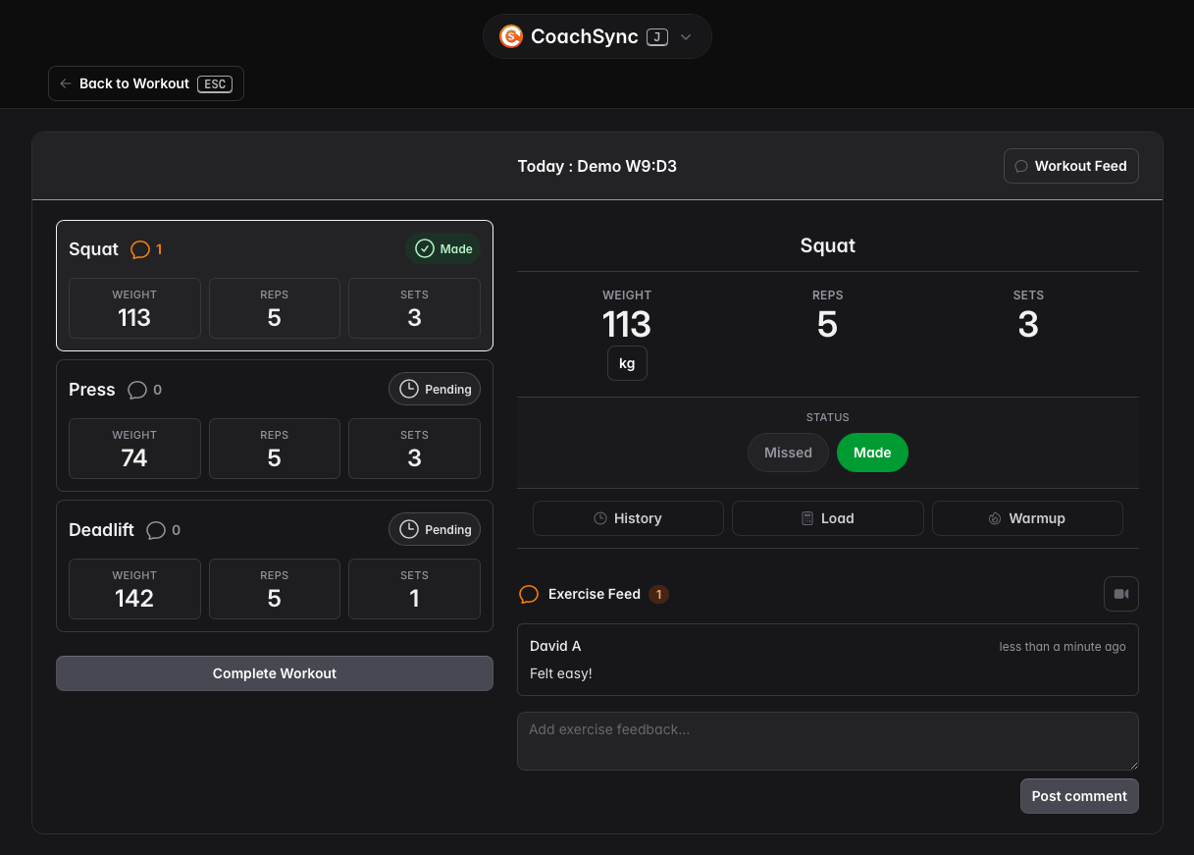Click the Made badge on the Squat card
The height and width of the screenshot is (855, 1194).
click(442, 248)
